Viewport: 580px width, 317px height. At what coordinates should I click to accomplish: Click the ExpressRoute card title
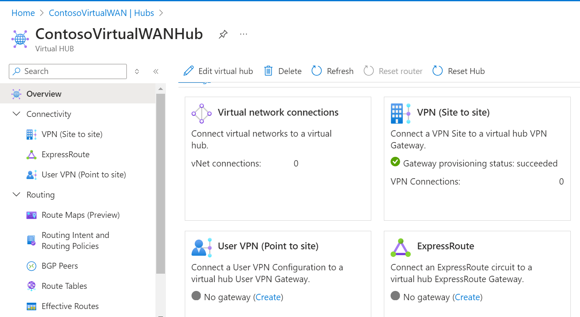446,246
